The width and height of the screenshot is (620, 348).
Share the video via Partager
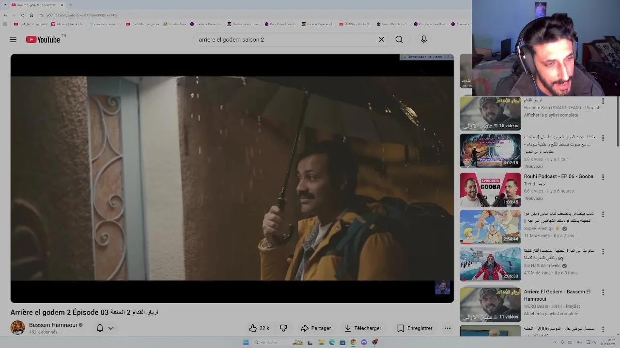point(316,328)
